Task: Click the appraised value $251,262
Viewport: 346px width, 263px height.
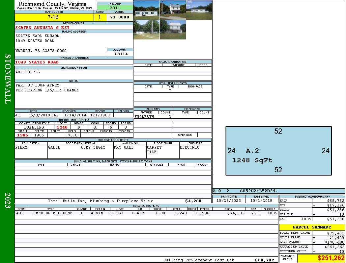Action: (x=334, y=247)
